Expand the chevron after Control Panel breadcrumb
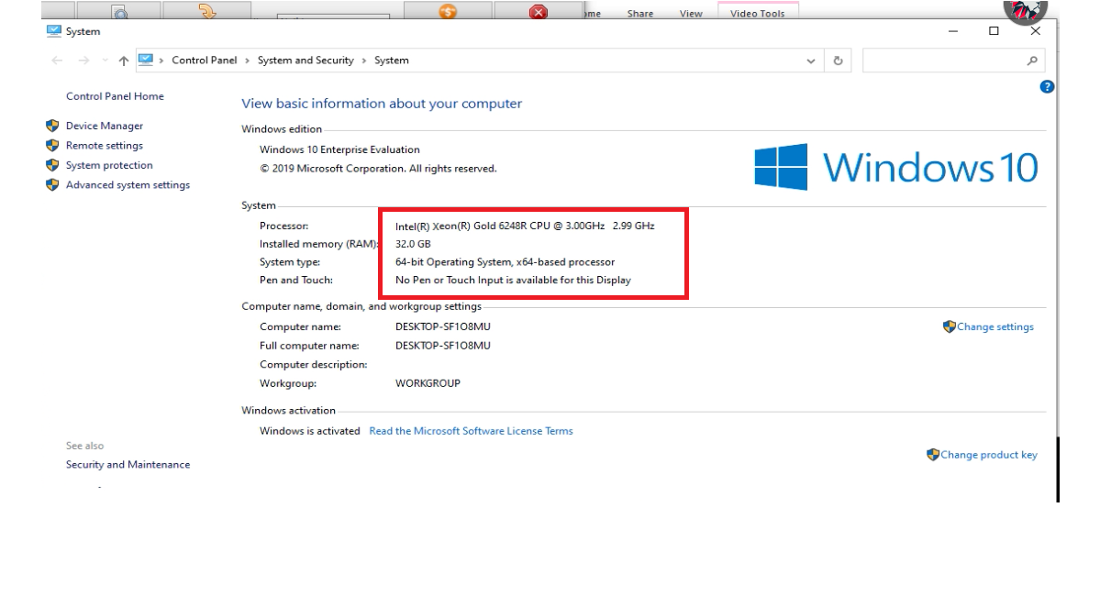 247,61
